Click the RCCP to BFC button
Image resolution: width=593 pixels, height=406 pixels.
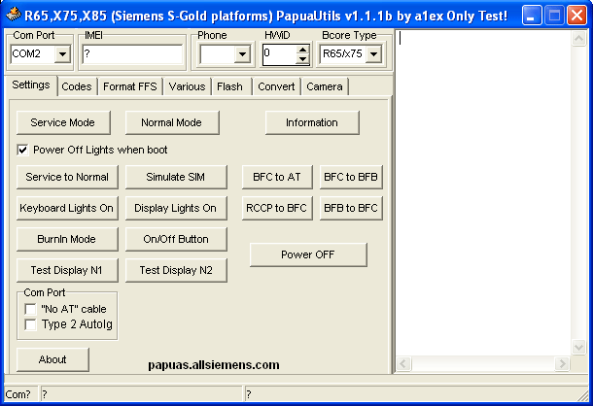277,208
